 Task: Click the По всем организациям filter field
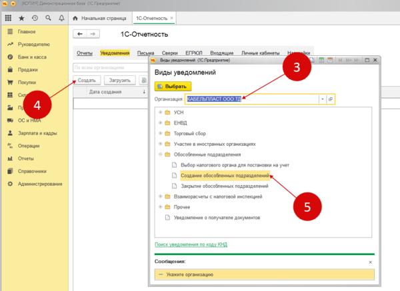[111, 67]
